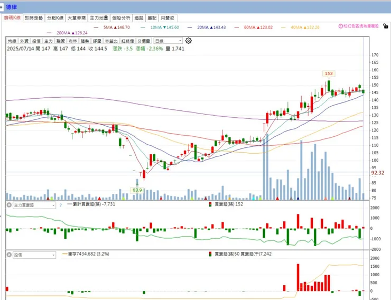Click the question mark help icon
The width and height of the screenshot is (391, 300).
(x=61, y=205)
